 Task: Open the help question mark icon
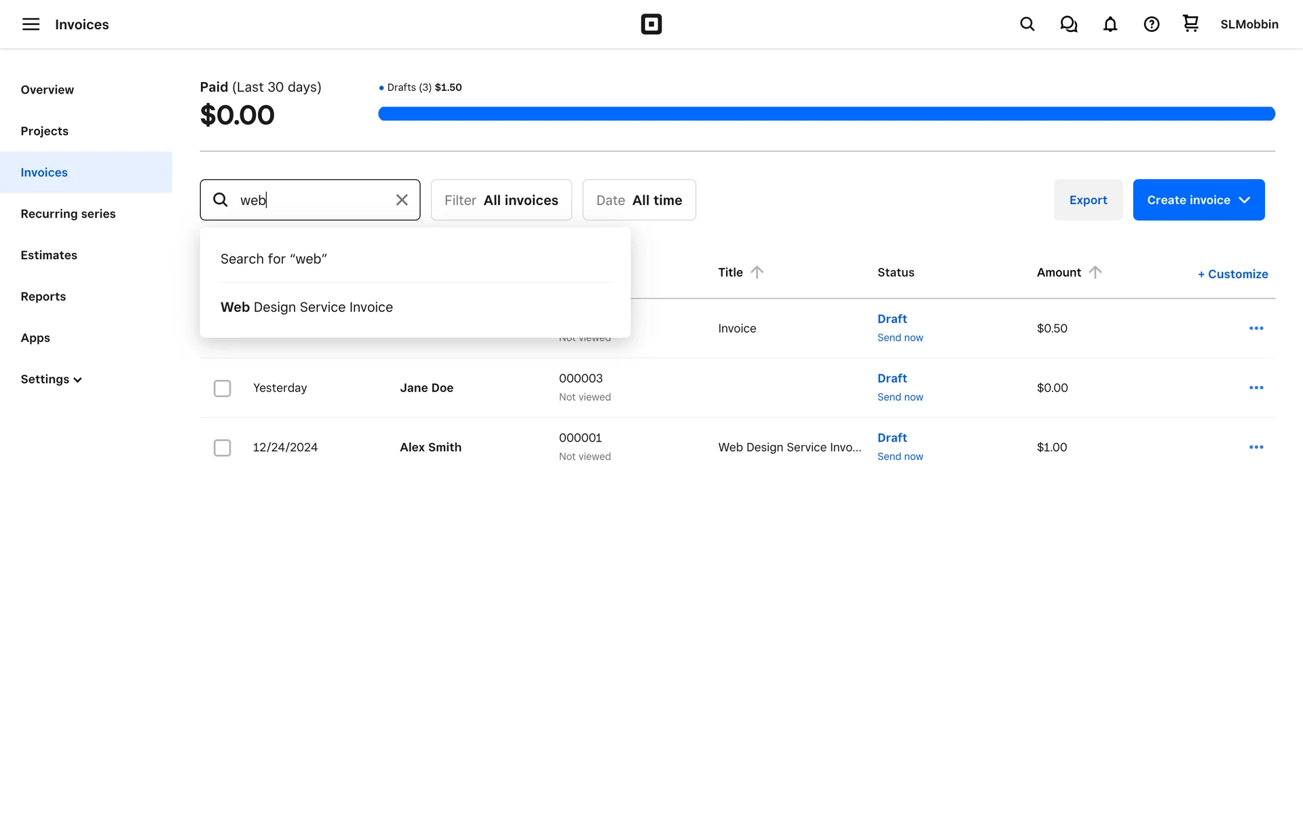coord(1151,24)
